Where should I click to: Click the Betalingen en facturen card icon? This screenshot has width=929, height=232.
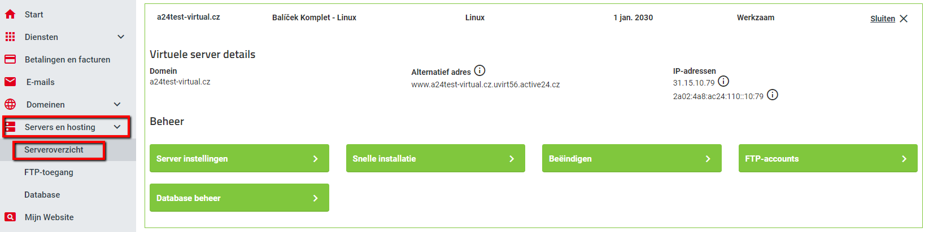10,60
